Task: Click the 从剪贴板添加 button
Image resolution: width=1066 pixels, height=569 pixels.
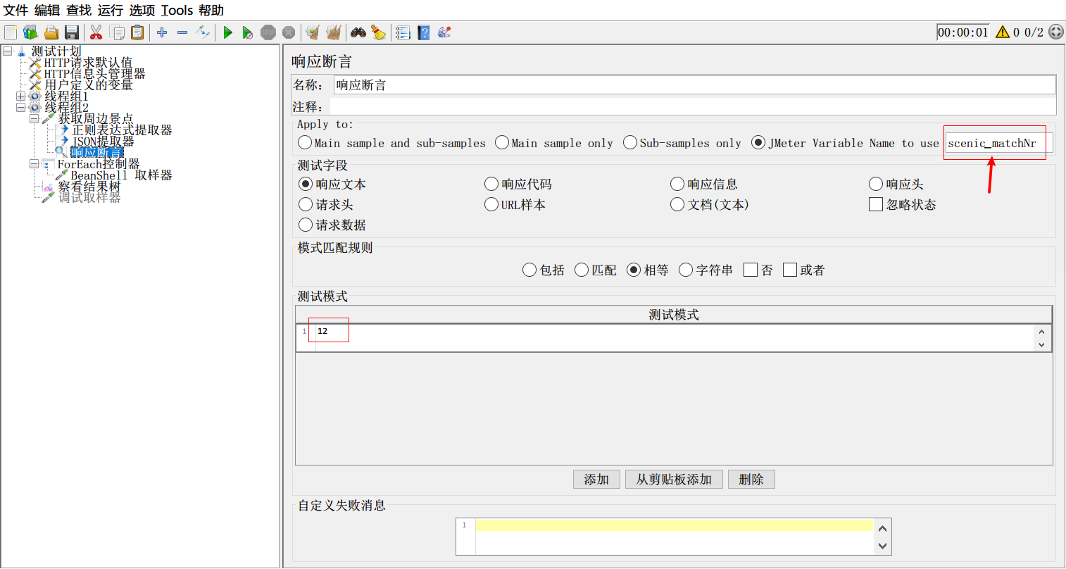Action: pos(674,480)
